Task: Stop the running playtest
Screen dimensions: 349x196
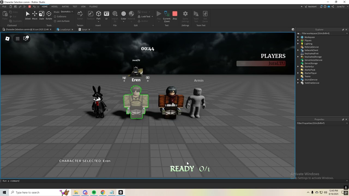Action: 175,14
